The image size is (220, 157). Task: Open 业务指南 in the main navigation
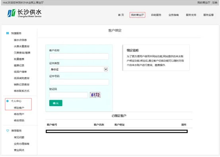pyautogui.click(x=173, y=15)
